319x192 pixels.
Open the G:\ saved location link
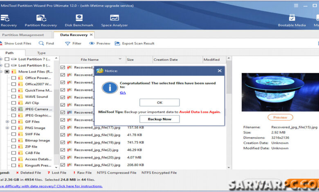click(123, 93)
